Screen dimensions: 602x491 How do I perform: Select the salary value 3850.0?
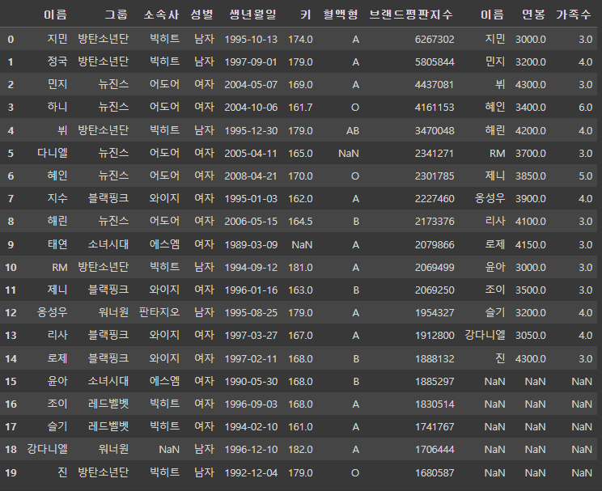(530, 176)
